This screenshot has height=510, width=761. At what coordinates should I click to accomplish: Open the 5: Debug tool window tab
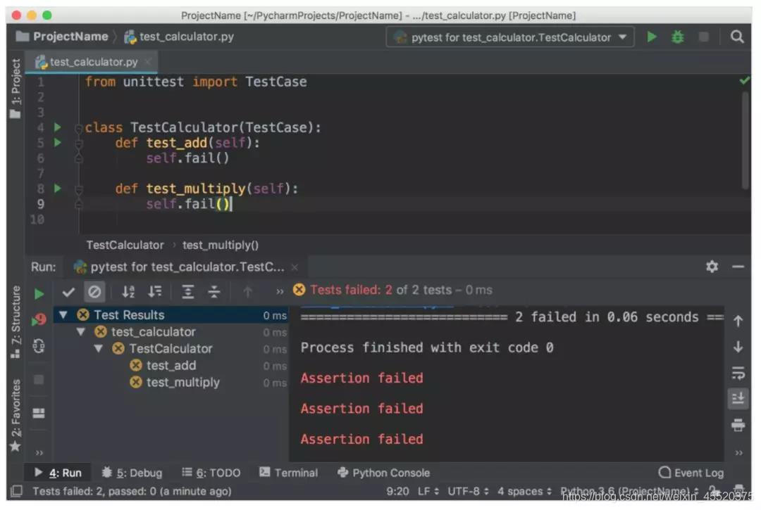(x=132, y=473)
